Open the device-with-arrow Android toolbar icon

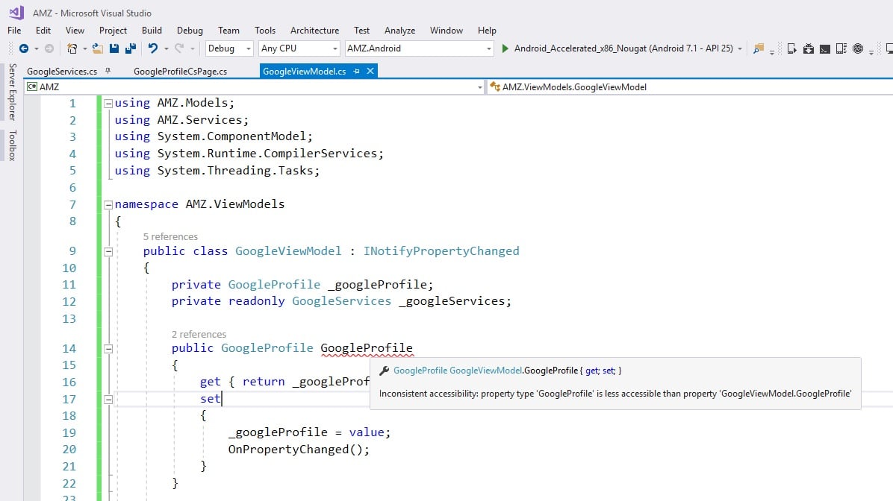[x=791, y=49]
